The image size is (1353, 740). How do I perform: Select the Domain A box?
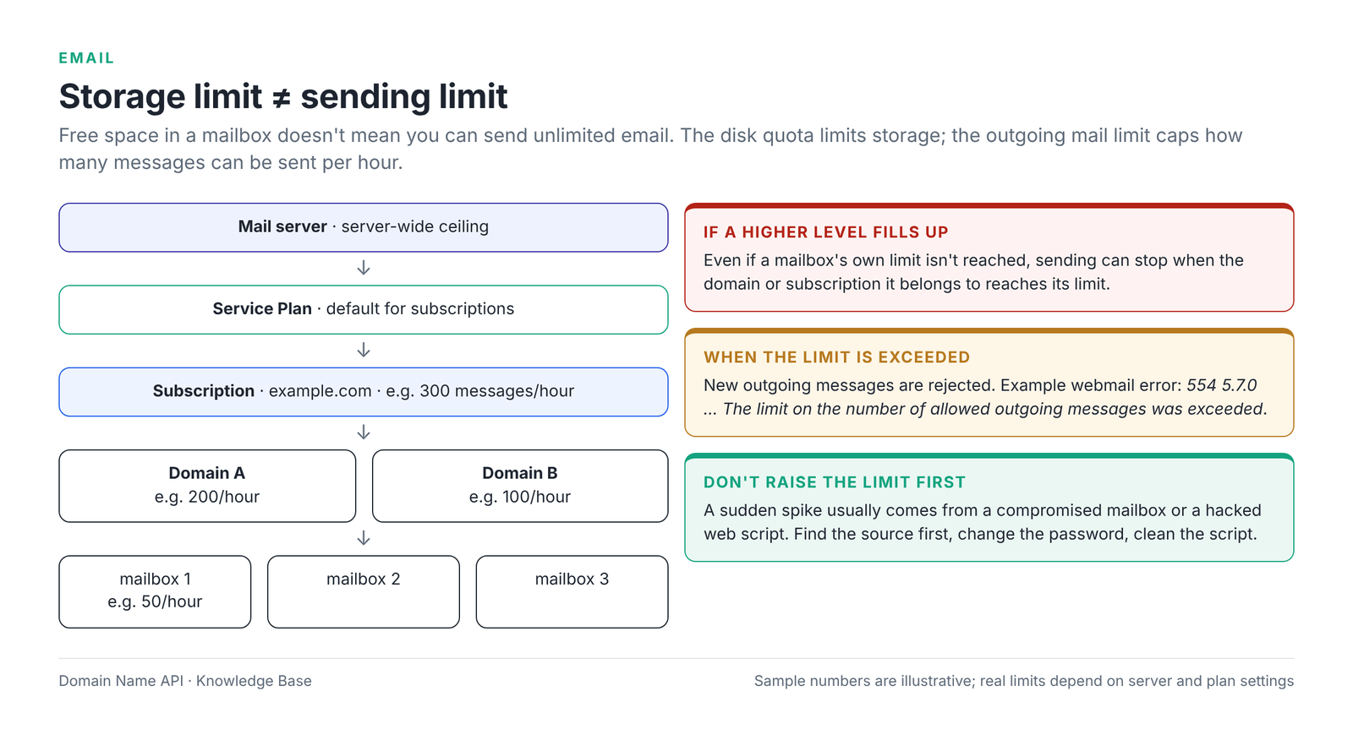(207, 486)
